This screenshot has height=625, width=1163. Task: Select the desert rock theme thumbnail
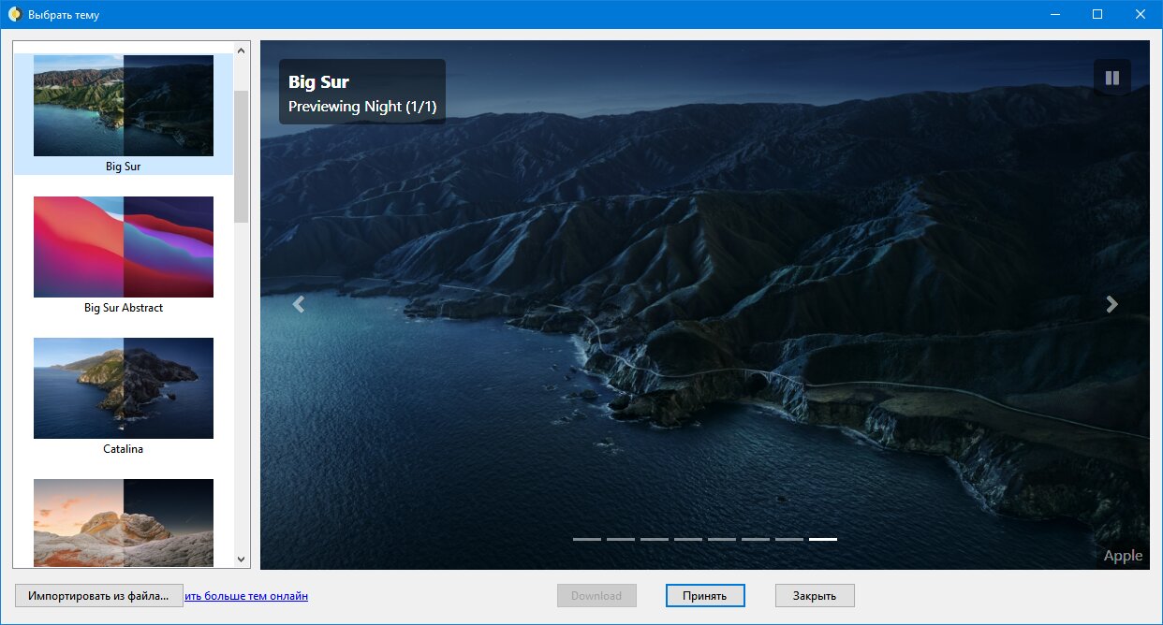pyautogui.click(x=124, y=522)
